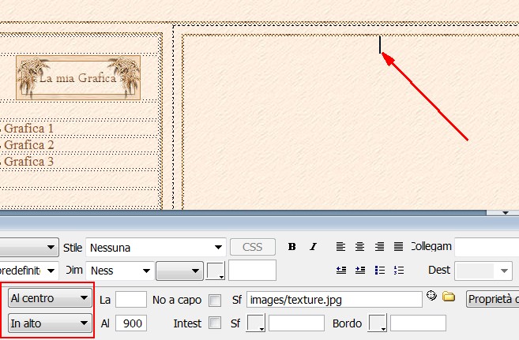Click the text indent icon
Image resolution: width=519 pixels, height=340 pixels.
(359, 270)
